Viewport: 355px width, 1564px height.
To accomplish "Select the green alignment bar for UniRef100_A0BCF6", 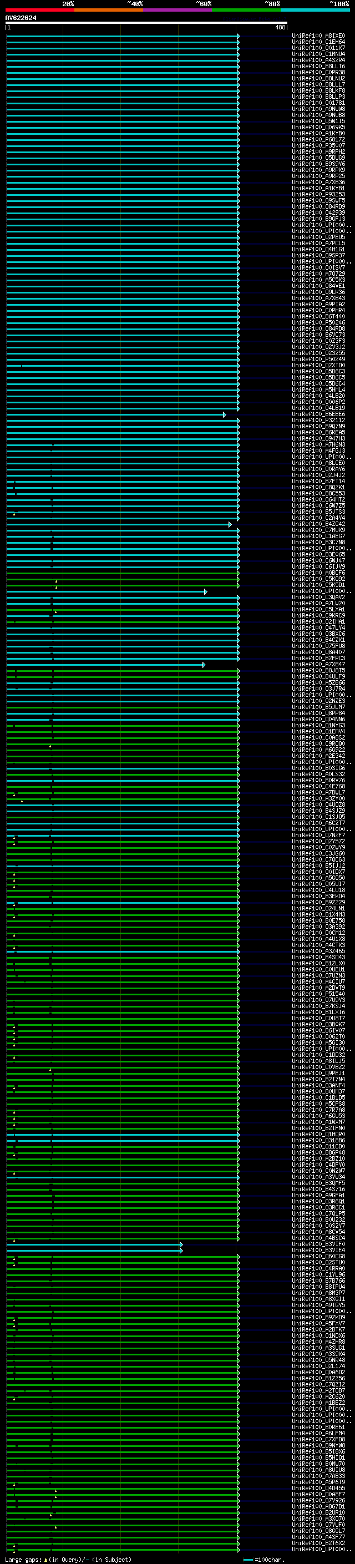I will (x=121, y=573).
